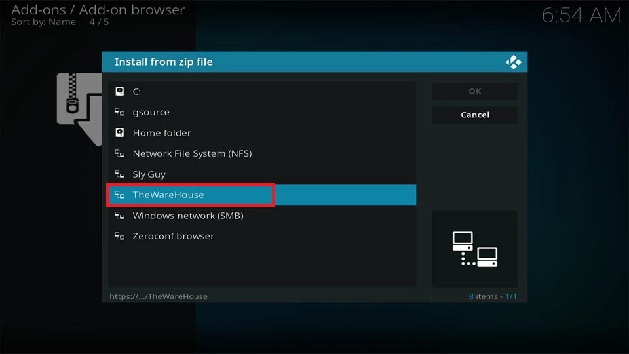This screenshot has height=354, width=629.
Task: Click the zip file install icon
Action: tap(79, 109)
